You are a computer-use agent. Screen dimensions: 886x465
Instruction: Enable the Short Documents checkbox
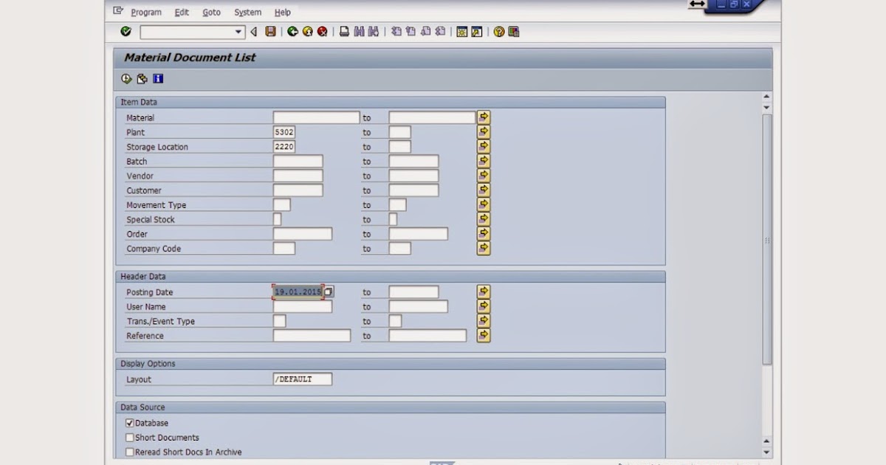130,437
